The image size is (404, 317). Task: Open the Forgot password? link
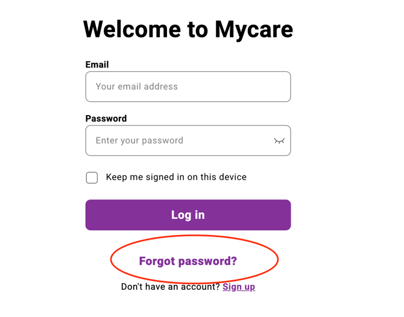tap(188, 261)
